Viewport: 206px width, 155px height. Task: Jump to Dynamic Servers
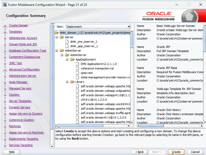pos(20,107)
